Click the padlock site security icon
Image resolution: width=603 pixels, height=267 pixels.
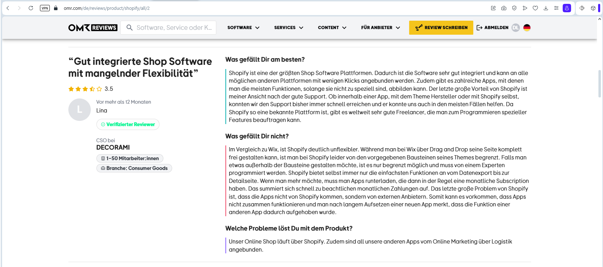56,8
